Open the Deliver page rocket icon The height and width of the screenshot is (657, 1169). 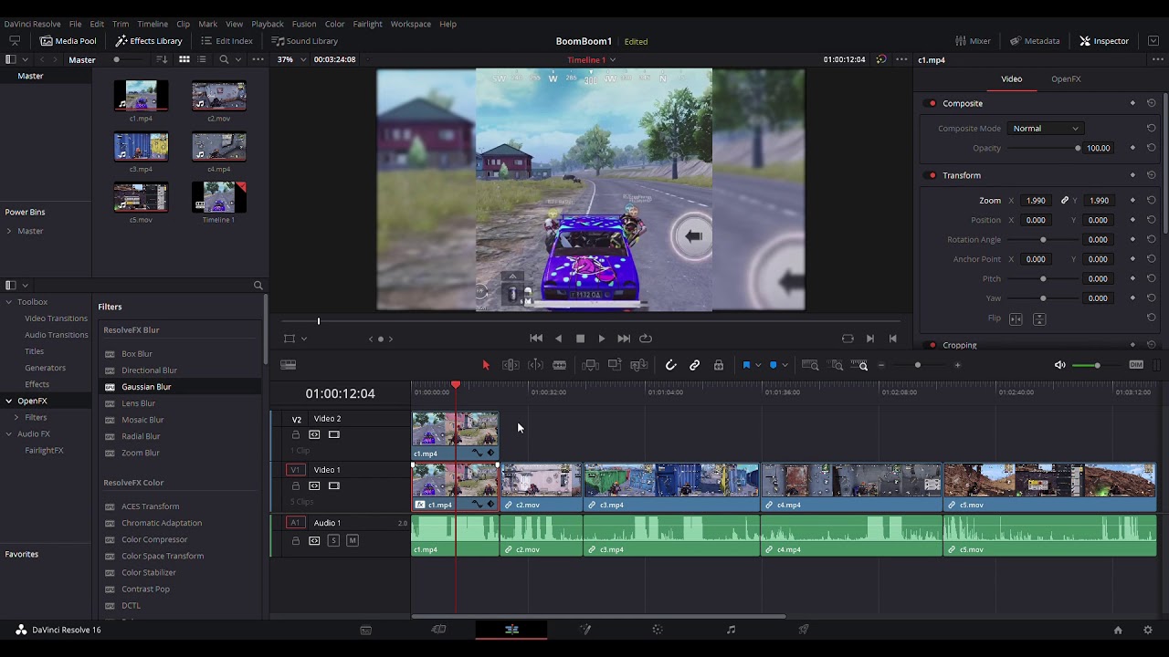pos(804,630)
